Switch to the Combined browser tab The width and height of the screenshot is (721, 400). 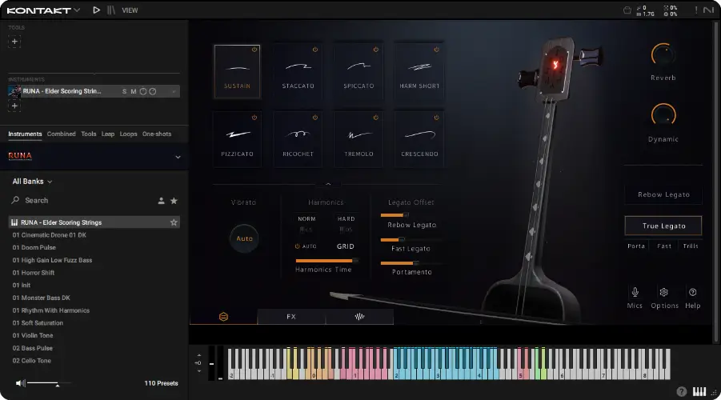click(61, 134)
